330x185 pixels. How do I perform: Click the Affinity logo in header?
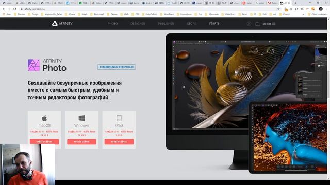coord(62,23)
